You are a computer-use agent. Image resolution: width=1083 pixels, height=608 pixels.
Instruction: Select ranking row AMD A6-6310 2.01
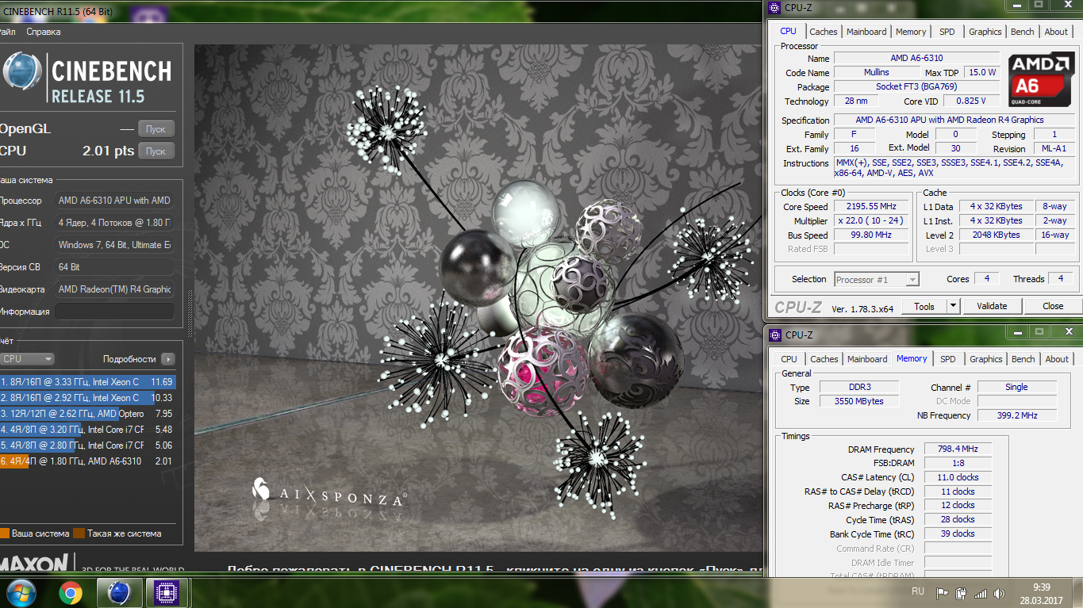point(87,461)
